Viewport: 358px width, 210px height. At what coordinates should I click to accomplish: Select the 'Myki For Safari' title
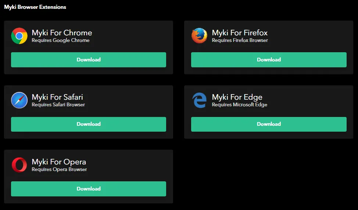57,97
